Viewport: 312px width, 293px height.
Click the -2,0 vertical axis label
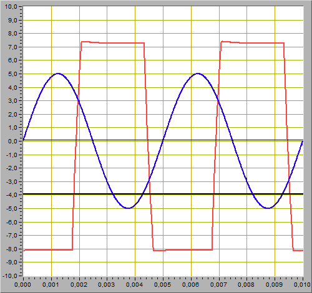click(x=12, y=168)
